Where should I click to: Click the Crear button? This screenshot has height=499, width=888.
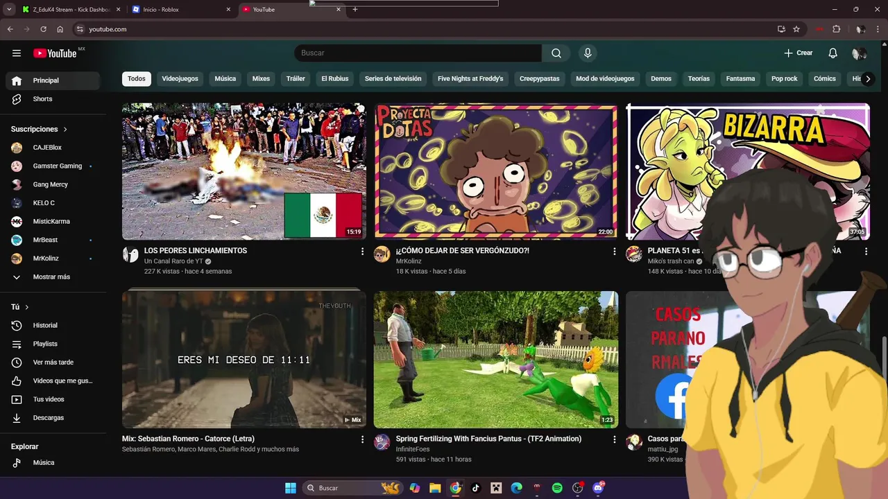coord(799,53)
